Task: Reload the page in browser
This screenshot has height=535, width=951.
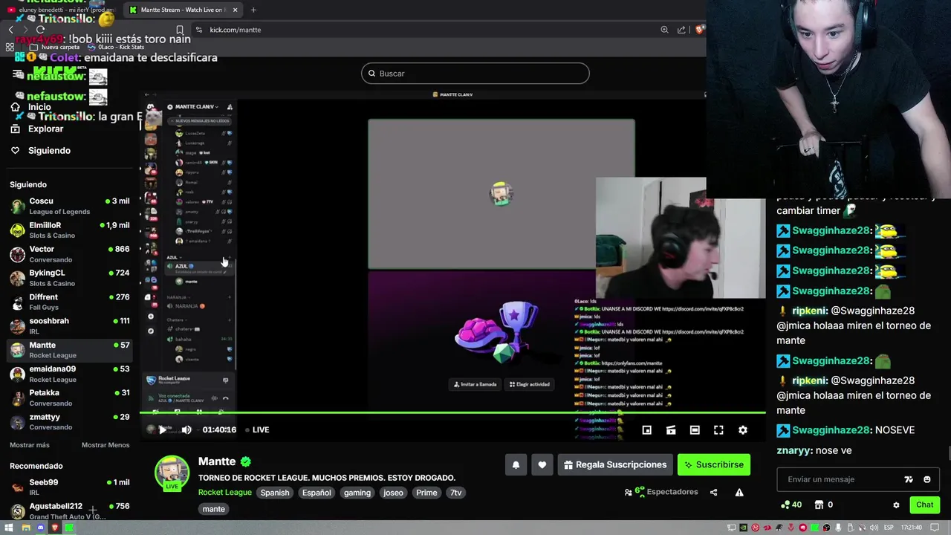Action: 40,30
